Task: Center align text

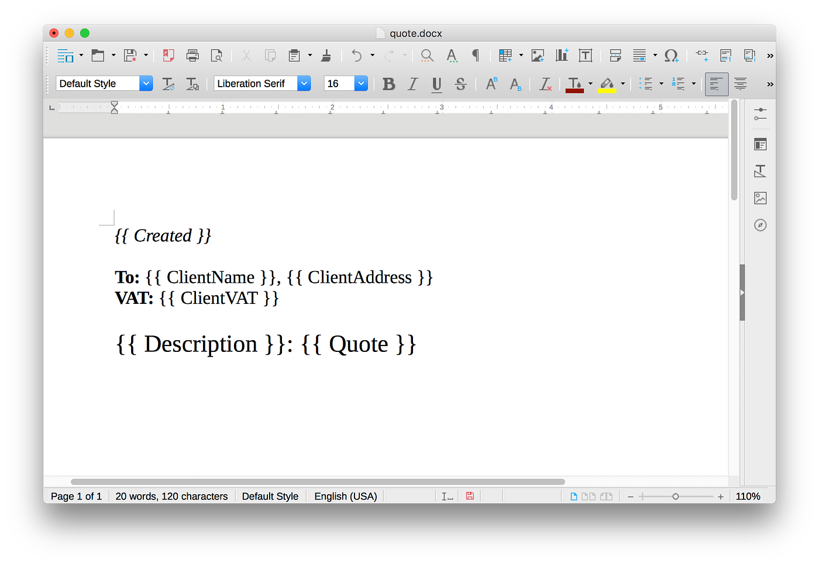Action: 740,84
